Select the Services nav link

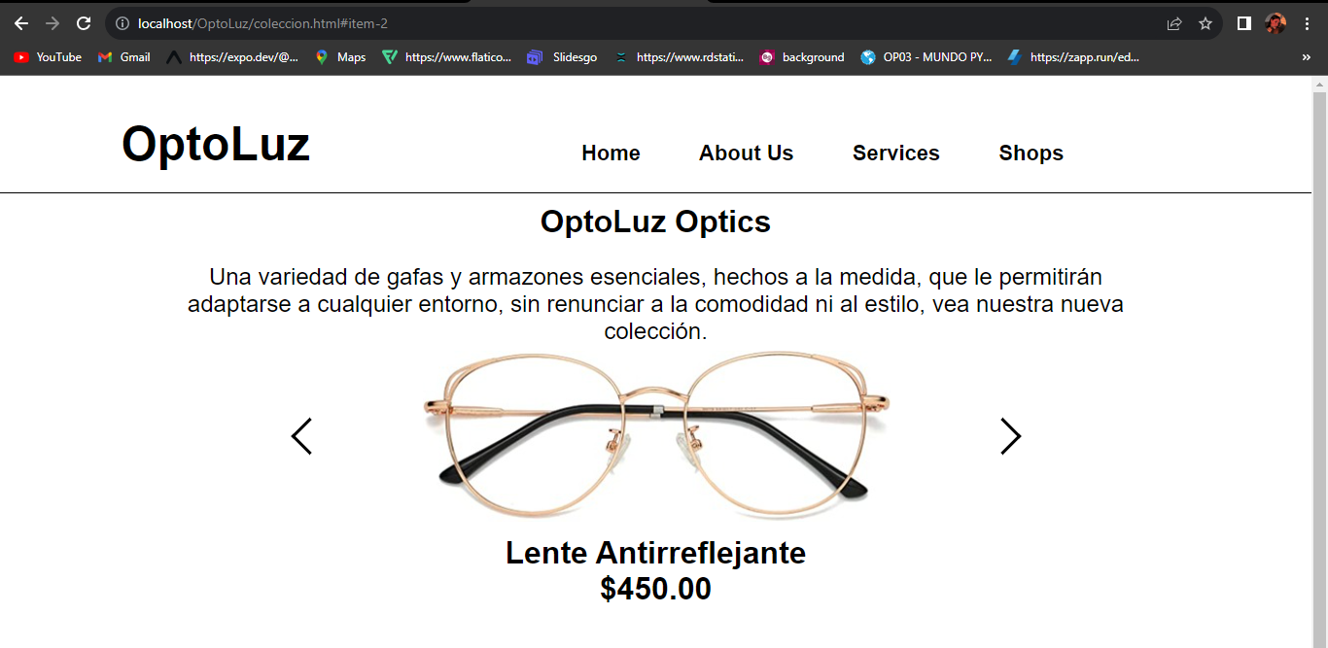pyautogui.click(x=896, y=153)
